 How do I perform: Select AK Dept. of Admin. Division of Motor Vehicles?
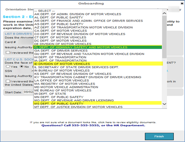coord(98,14)
